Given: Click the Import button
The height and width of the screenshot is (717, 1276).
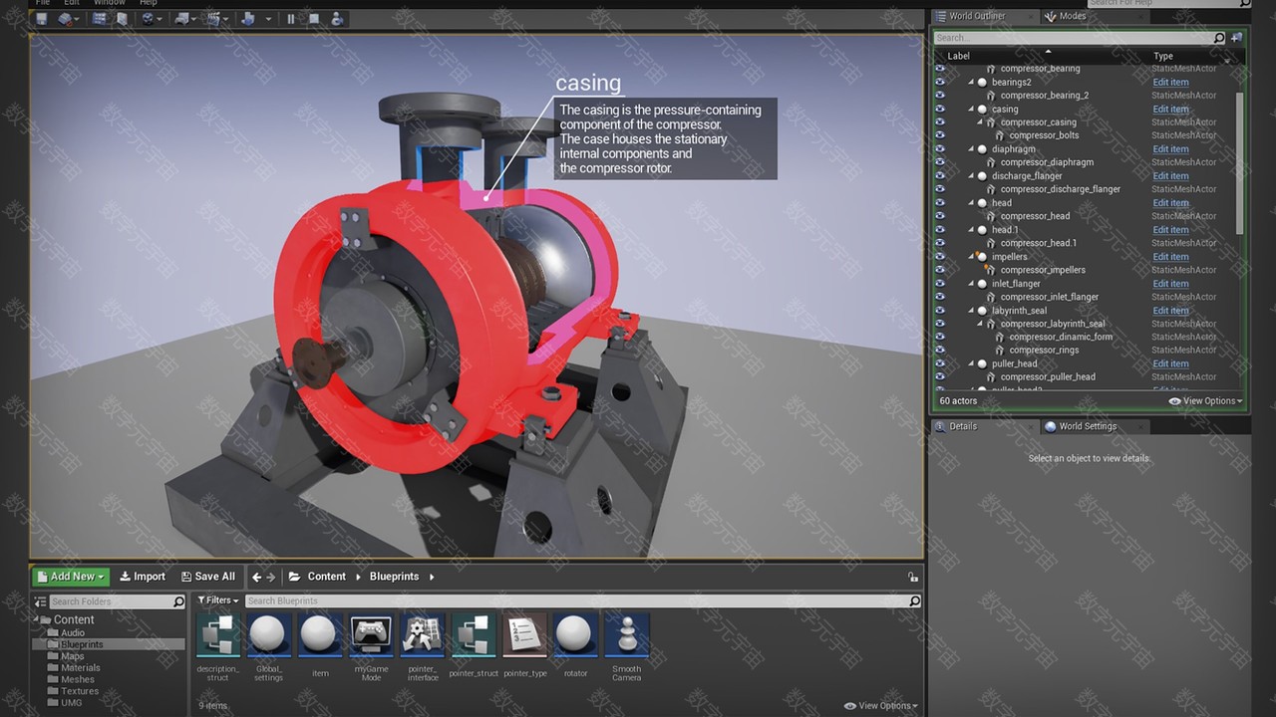Looking at the screenshot, I should 143,577.
